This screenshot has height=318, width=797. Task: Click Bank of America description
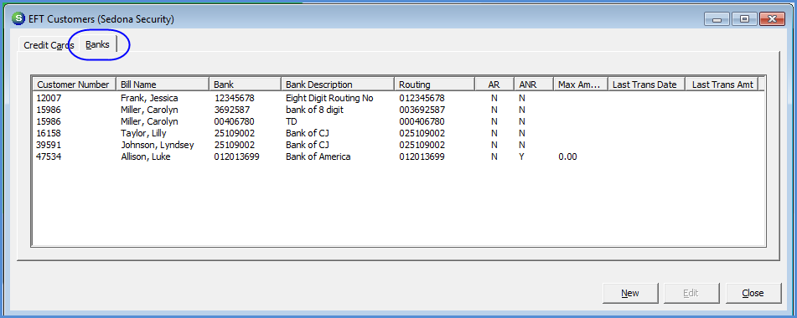[x=318, y=156]
